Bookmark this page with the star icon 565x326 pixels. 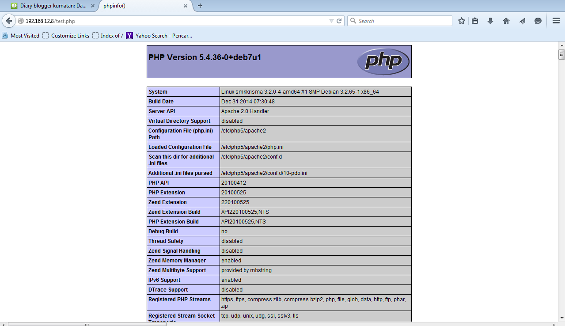tap(461, 20)
